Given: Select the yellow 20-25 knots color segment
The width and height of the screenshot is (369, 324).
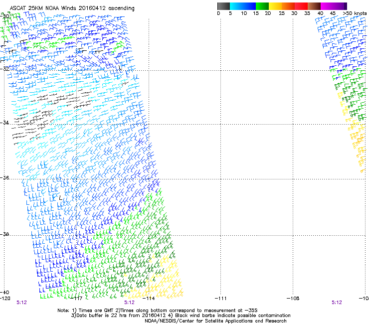Looking at the screenshot, I should click(275, 6).
